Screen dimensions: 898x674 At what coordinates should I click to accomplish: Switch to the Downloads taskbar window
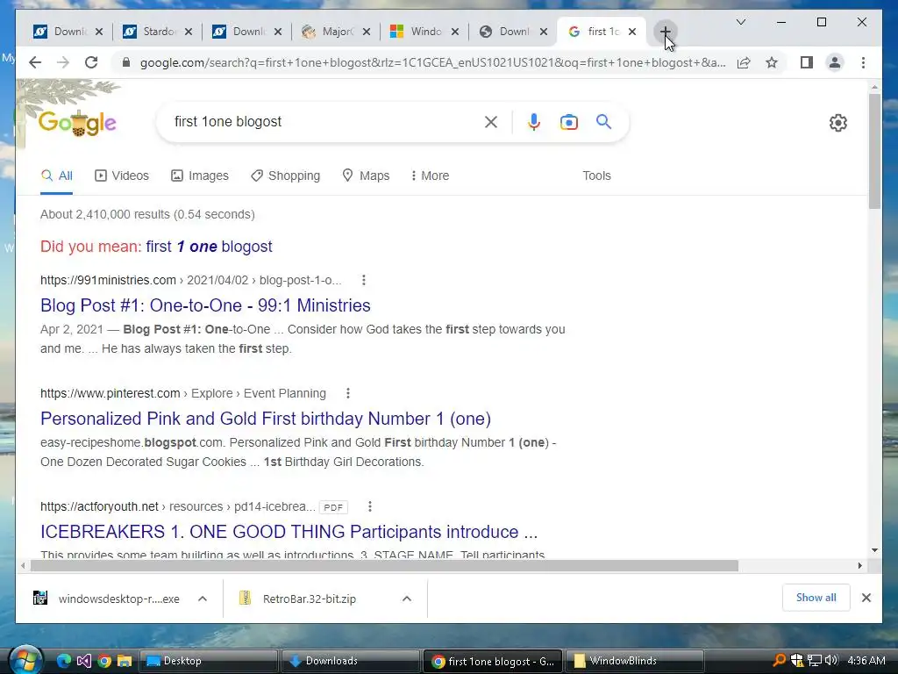pyautogui.click(x=349, y=661)
